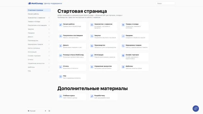Click the dollar icon on Деньги card

[x=60, y=46]
